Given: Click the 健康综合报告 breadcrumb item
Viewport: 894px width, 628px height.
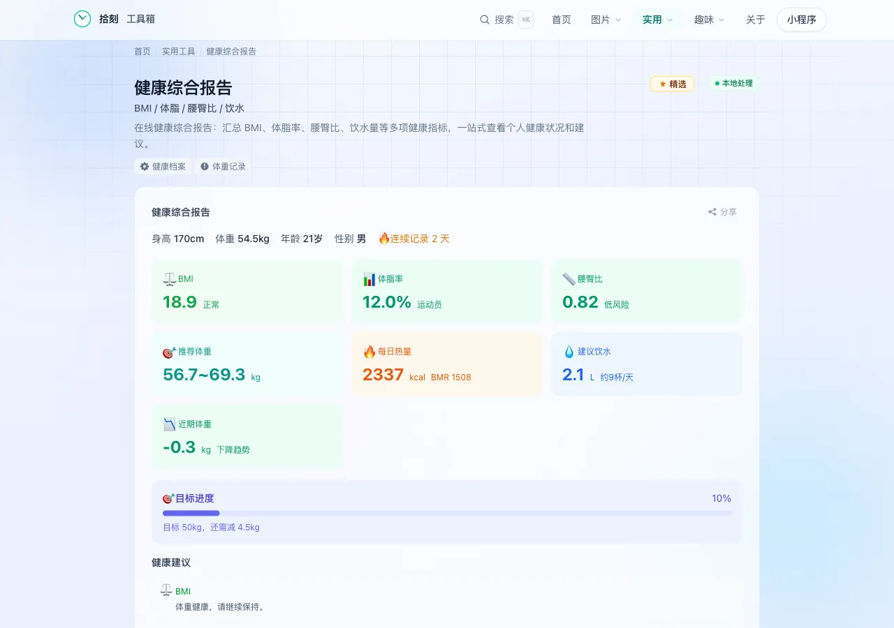Looking at the screenshot, I should [x=231, y=52].
